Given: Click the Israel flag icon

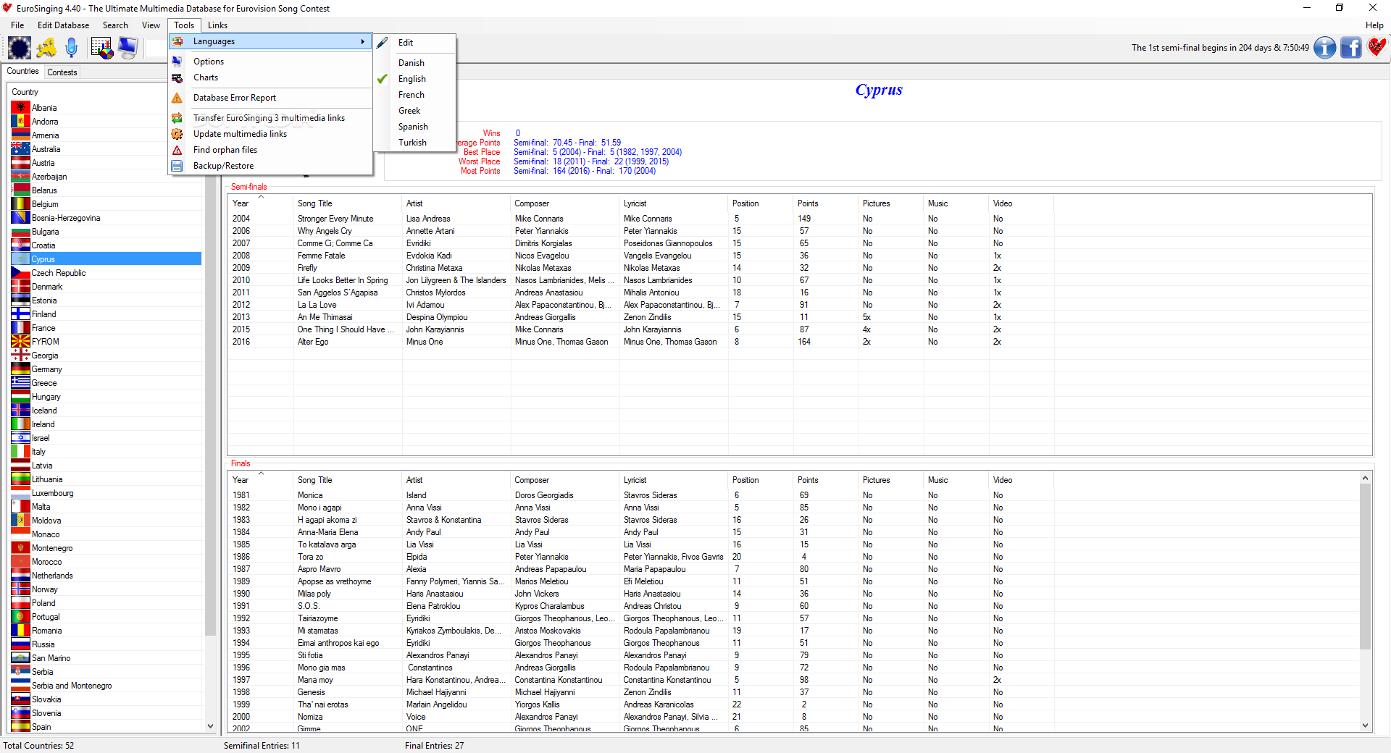Looking at the screenshot, I should (x=20, y=437).
